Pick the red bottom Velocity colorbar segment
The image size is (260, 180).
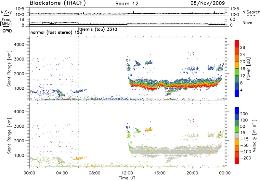point(237,161)
